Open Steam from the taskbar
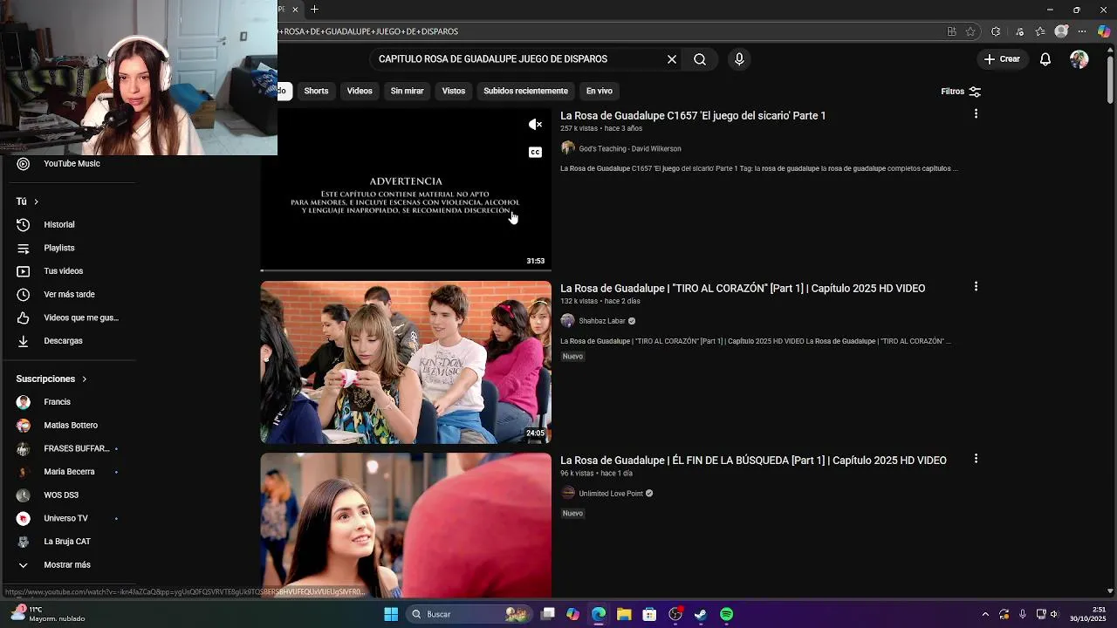 point(700,614)
